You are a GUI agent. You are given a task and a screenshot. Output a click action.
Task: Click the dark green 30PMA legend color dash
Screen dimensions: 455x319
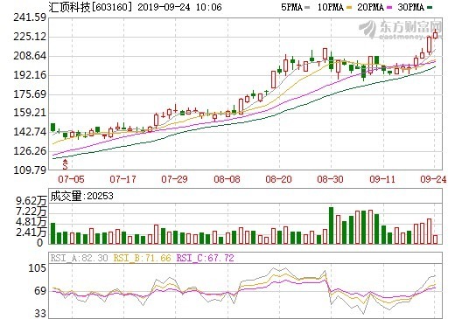click(430, 8)
